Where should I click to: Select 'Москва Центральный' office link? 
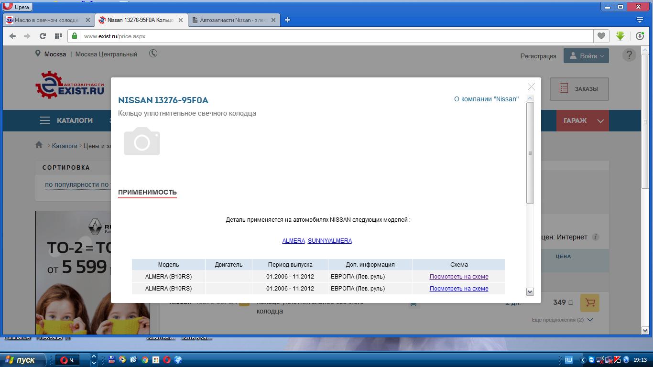(106, 54)
